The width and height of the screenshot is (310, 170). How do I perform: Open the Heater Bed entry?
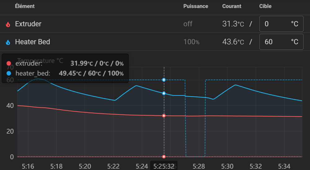pyautogui.click(x=33, y=42)
